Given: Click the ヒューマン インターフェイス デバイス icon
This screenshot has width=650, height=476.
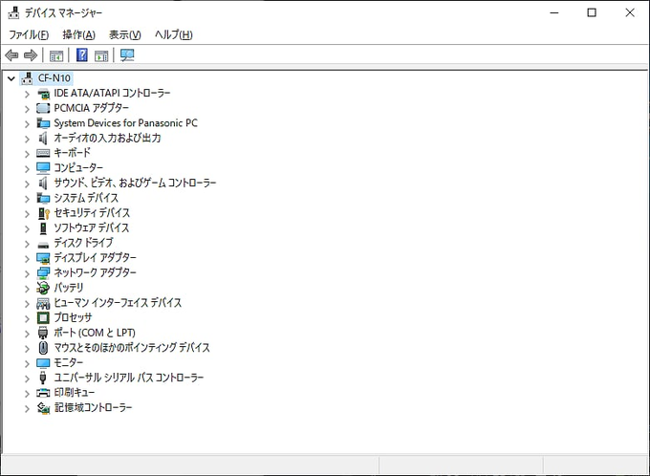Looking at the screenshot, I should (x=43, y=303).
